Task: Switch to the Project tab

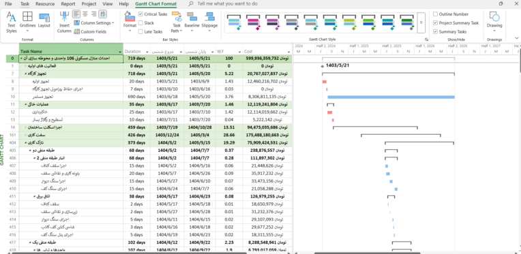Action: click(89, 4)
